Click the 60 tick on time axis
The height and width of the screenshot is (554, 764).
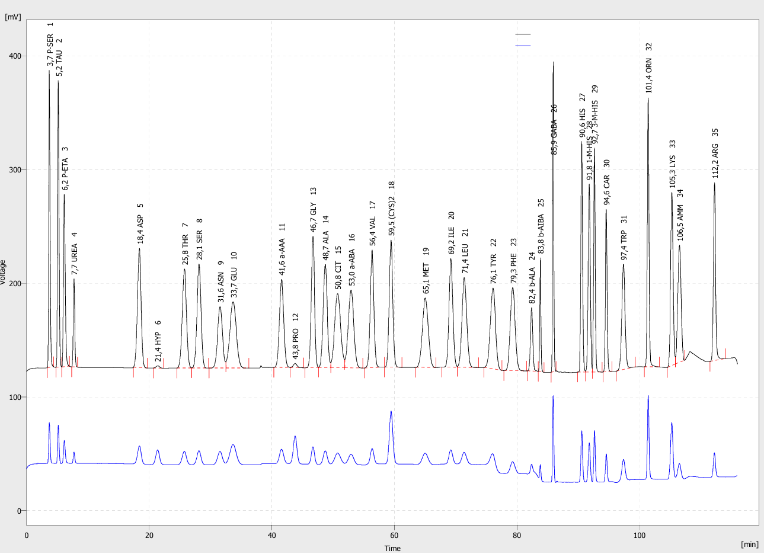coord(394,535)
